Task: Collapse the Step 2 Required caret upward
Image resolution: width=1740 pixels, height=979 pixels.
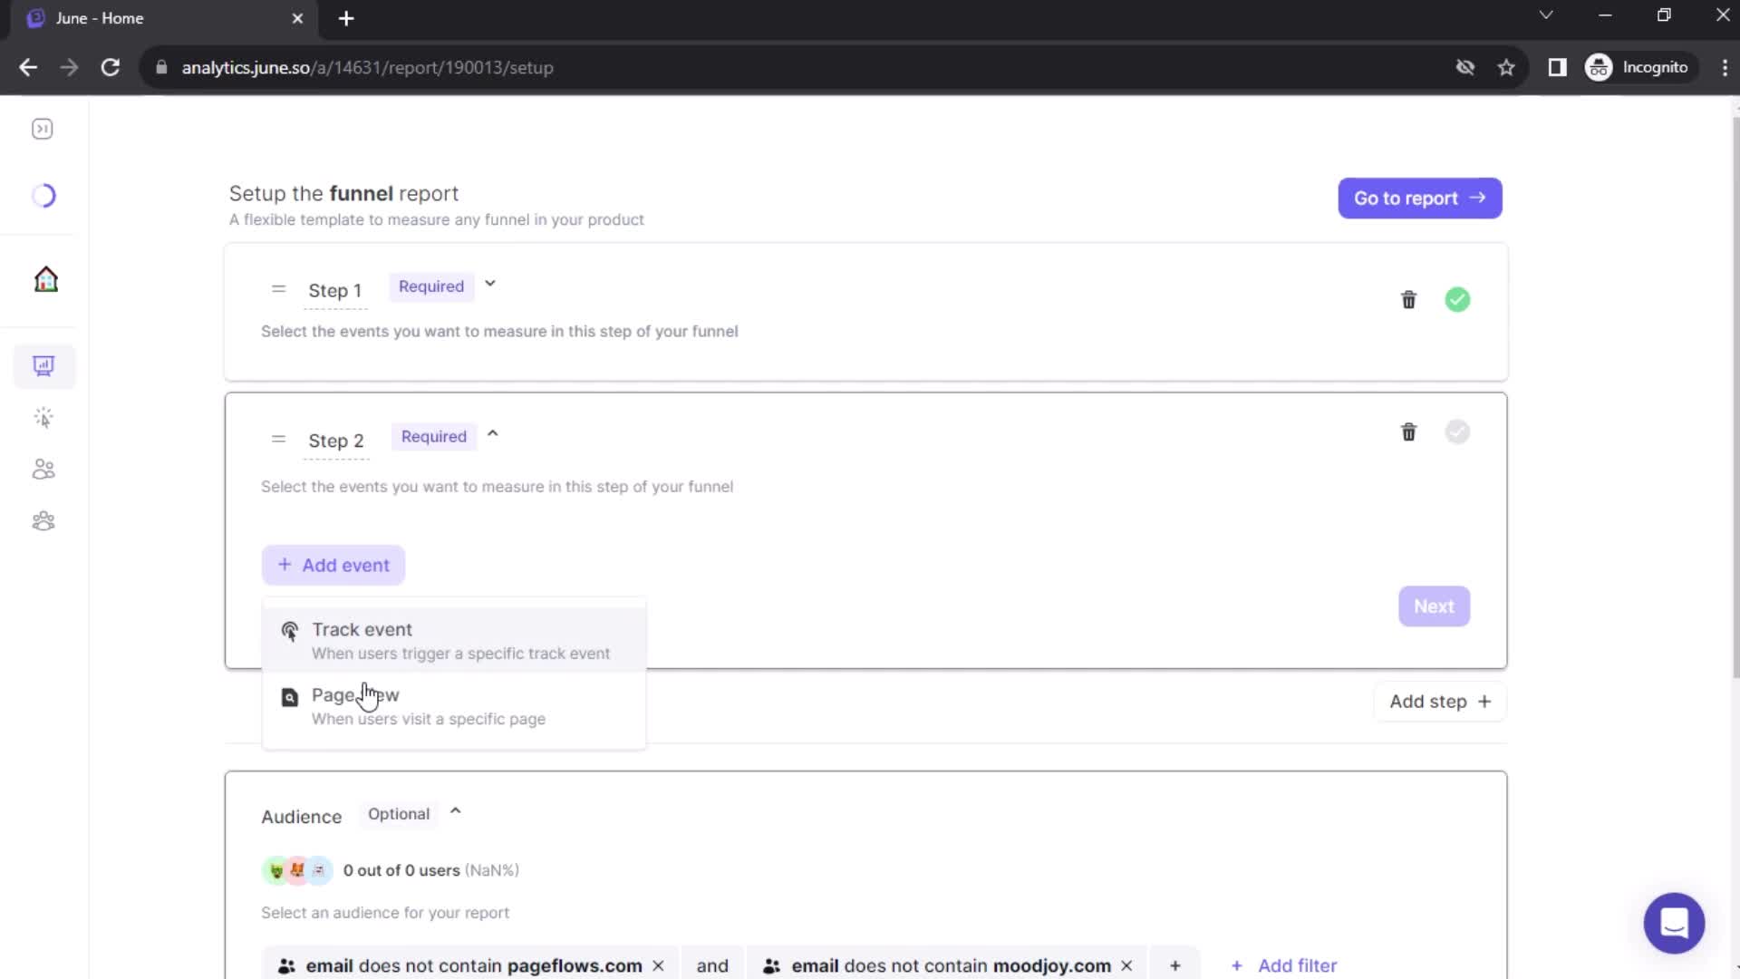Action: [492, 435]
